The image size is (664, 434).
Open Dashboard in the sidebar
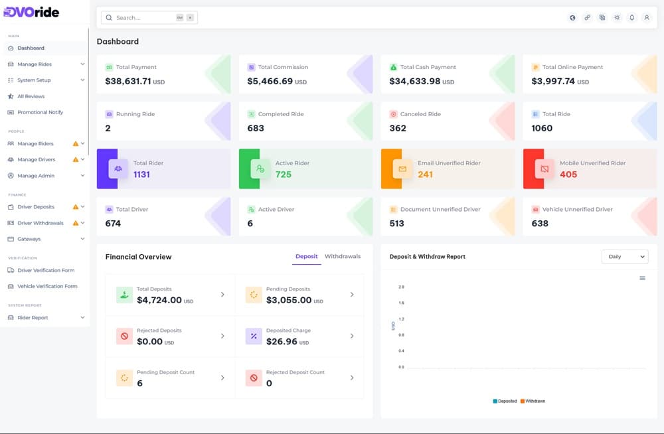point(46,48)
